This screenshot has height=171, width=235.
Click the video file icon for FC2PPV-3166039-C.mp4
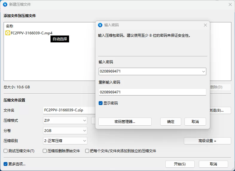8,33
